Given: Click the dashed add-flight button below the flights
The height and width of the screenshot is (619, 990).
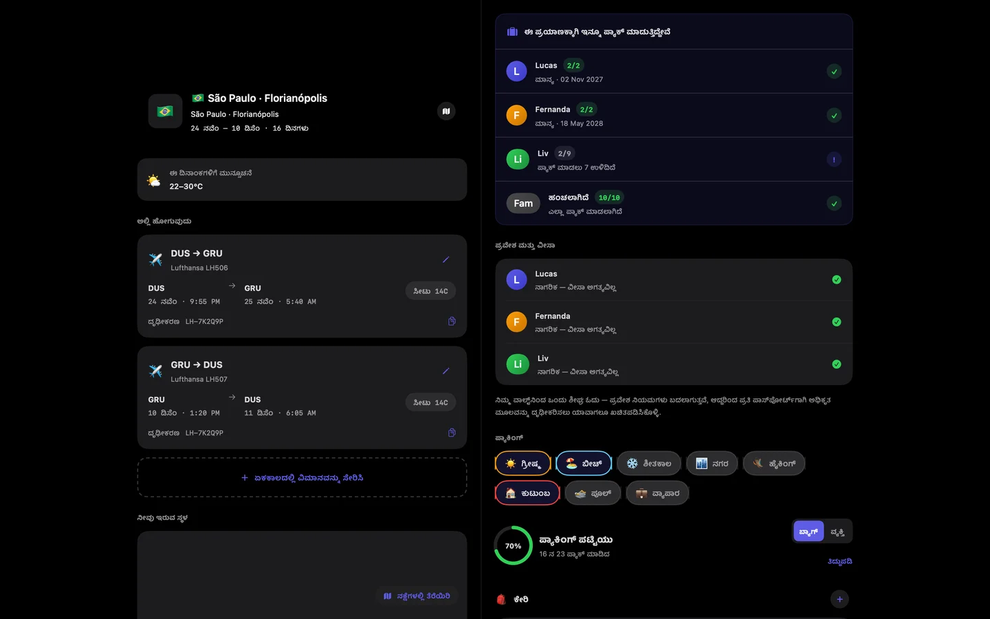Looking at the screenshot, I should [x=302, y=478].
